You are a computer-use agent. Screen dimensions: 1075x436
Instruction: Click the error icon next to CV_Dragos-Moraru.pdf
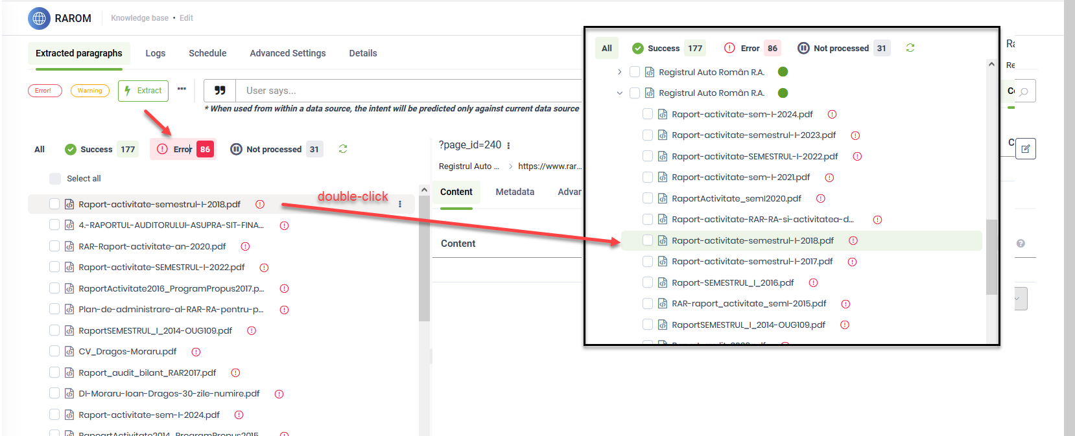click(196, 352)
